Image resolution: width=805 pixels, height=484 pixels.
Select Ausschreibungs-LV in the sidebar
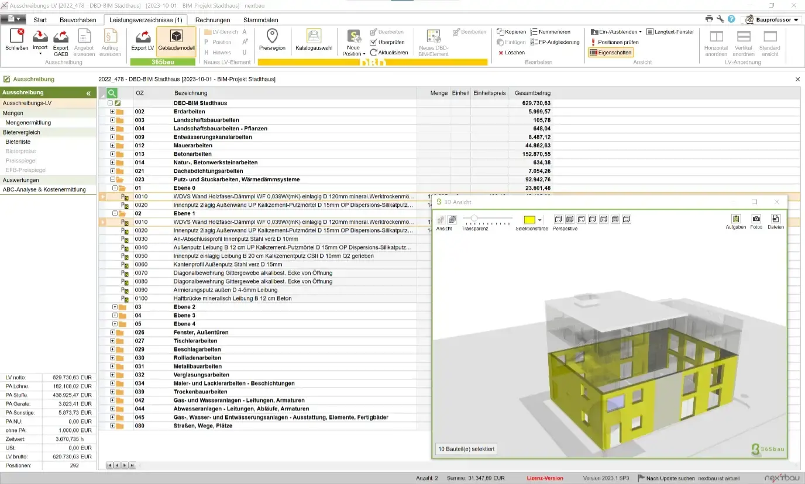pos(27,103)
